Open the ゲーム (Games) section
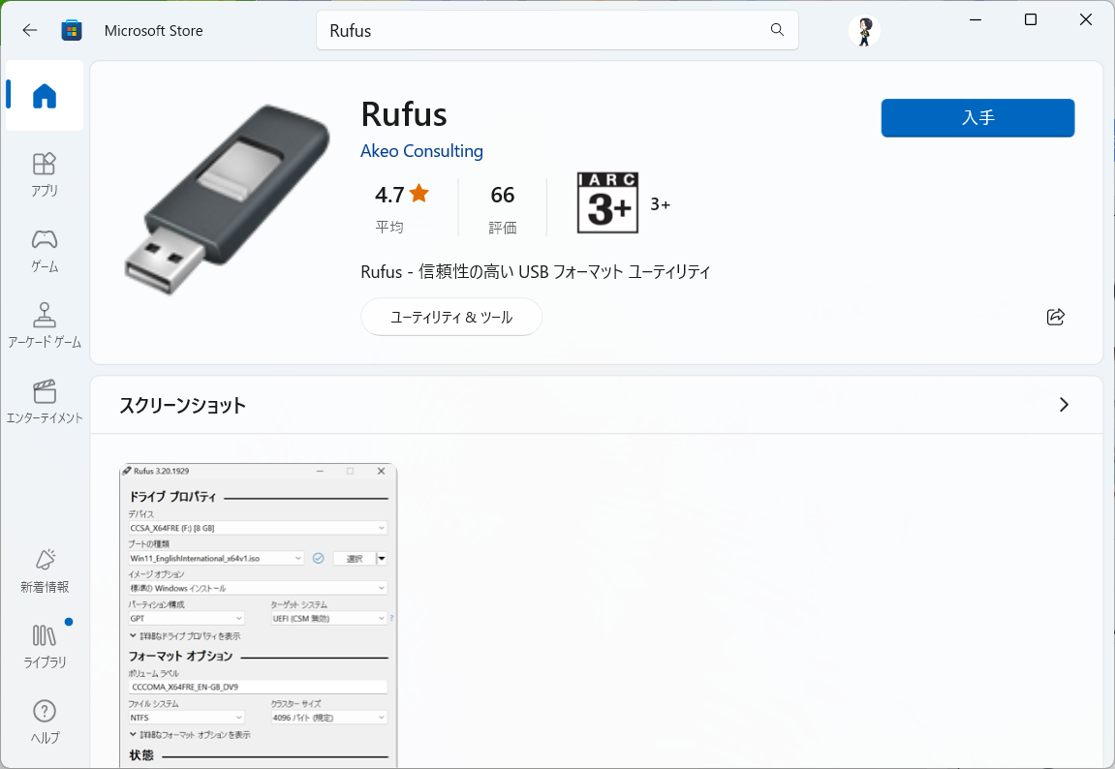1115x769 pixels. 44,250
